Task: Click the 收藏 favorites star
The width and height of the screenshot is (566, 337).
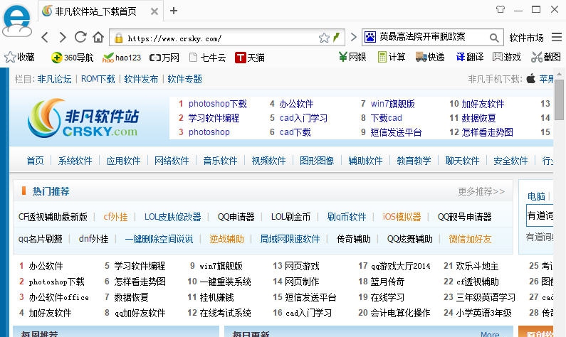Action: tap(19, 57)
